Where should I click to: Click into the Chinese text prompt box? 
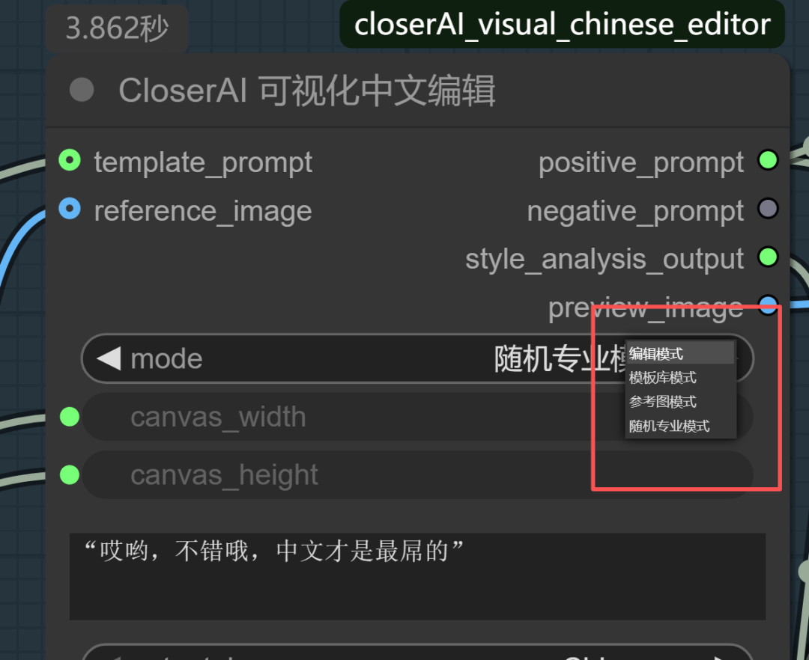click(x=417, y=576)
